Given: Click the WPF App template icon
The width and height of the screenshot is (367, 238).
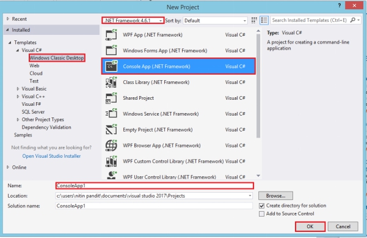Looking at the screenshot, I should 111,35.
